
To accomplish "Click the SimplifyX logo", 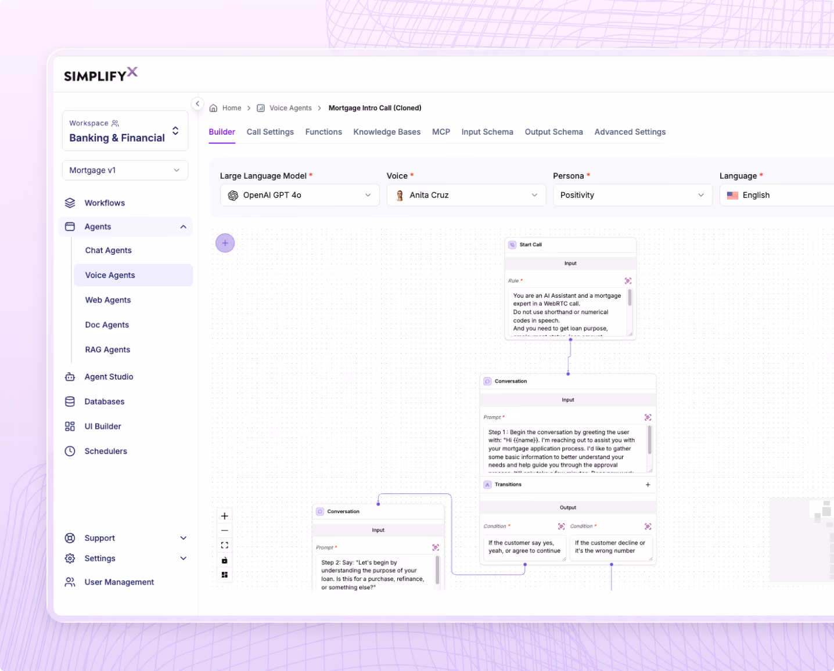I will click(100, 74).
